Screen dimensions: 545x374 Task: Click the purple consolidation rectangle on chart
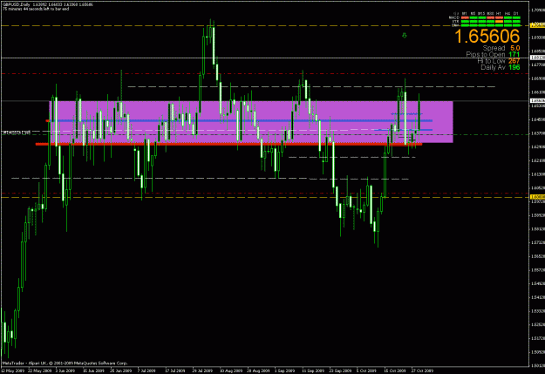251,122
